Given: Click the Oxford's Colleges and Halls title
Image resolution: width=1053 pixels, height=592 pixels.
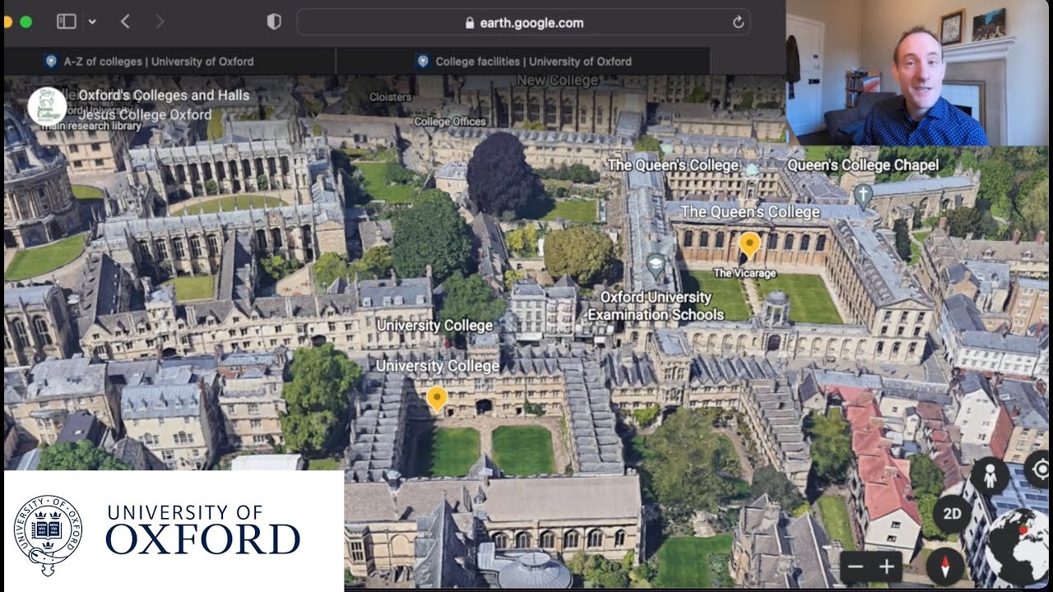Looking at the screenshot, I should pos(164,95).
